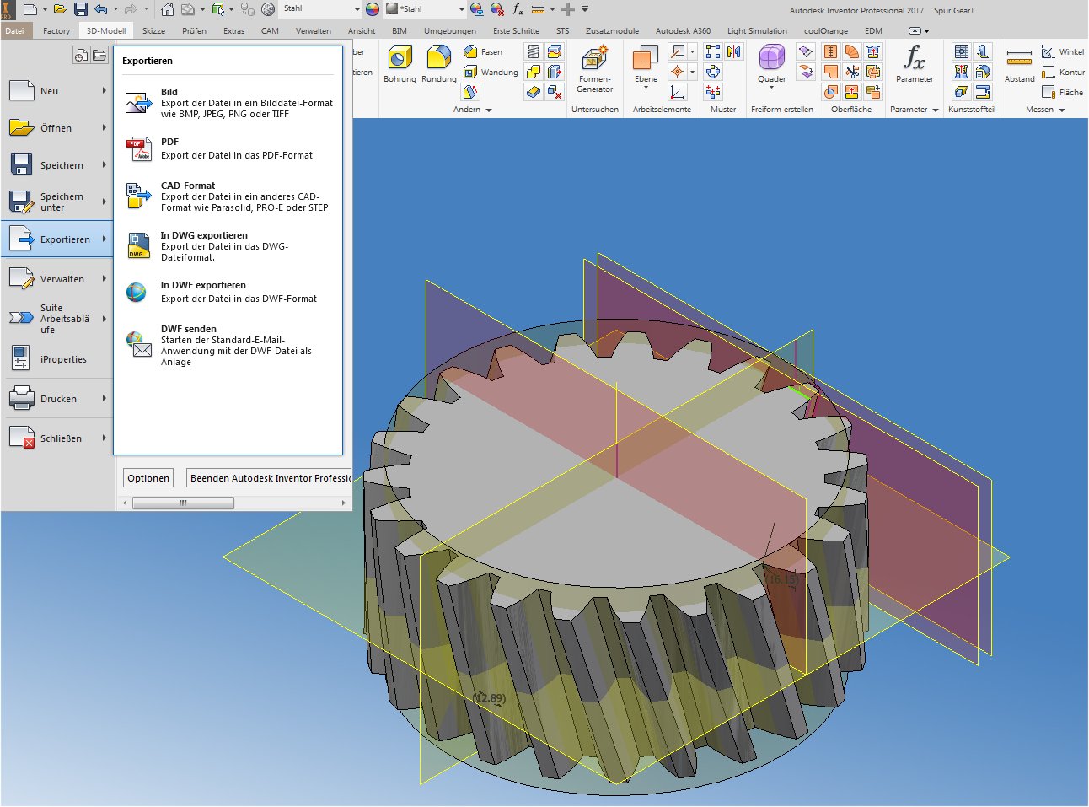Open Verwalten in the file menu
Viewport: 1089px width, 807px height.
pos(57,279)
